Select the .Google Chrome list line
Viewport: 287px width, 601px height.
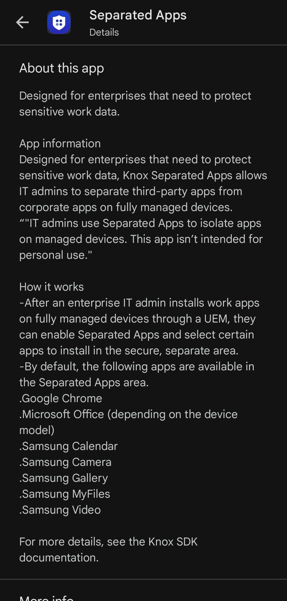tap(61, 398)
